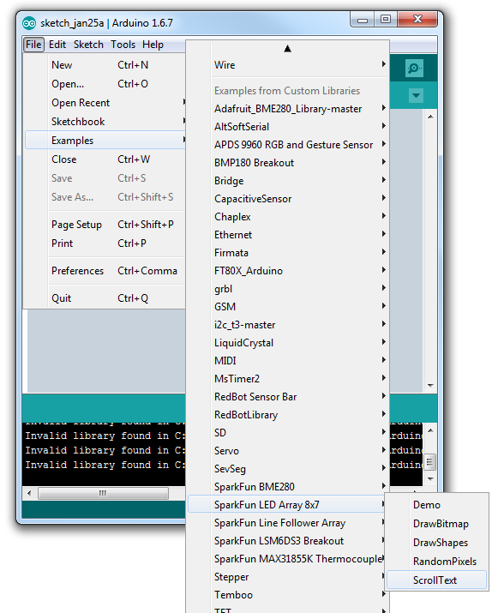This screenshot has height=613, width=498.
Task: Open the File menu
Action: 33,45
